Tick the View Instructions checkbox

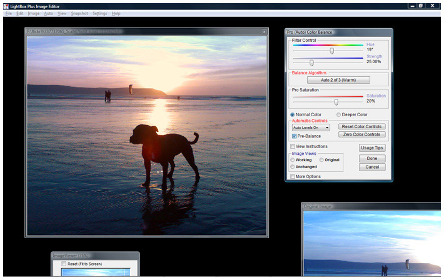point(293,146)
